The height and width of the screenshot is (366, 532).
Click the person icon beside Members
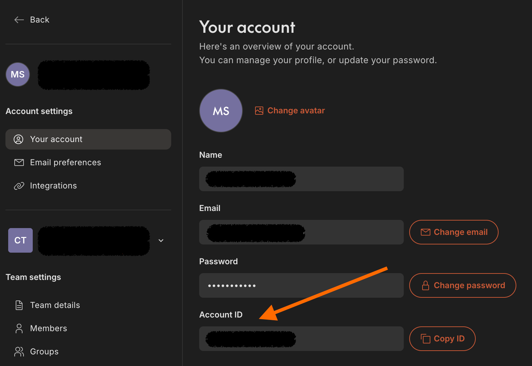19,328
